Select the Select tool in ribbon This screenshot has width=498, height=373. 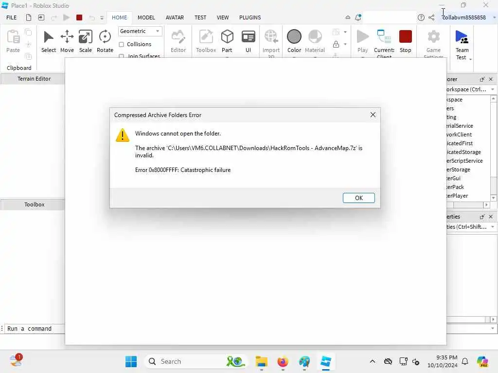pos(48,41)
